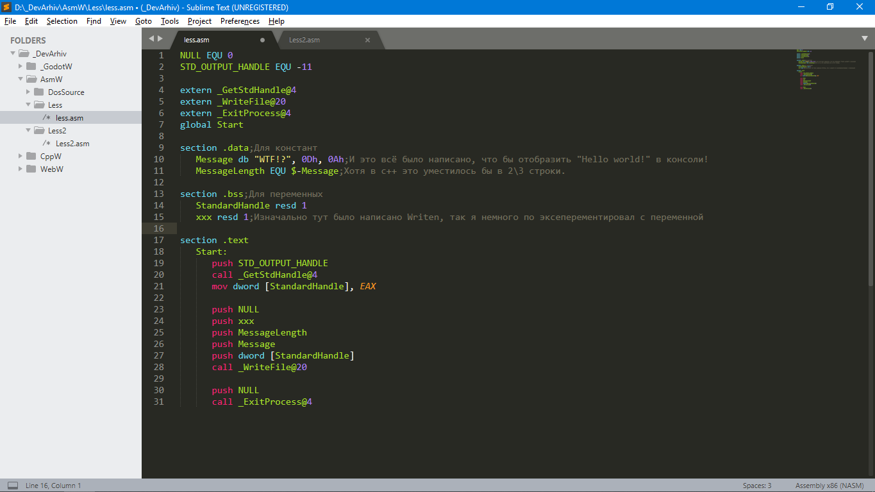Click the Less2.asm file type icon

click(x=47, y=143)
